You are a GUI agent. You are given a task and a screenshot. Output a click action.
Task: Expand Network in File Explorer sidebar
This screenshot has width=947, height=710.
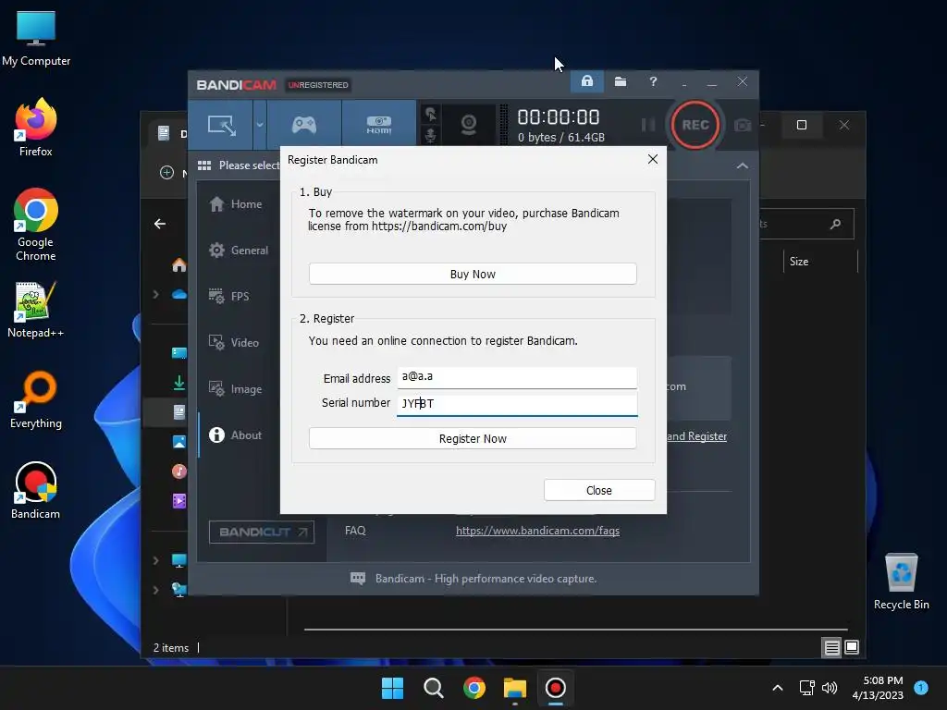155,590
